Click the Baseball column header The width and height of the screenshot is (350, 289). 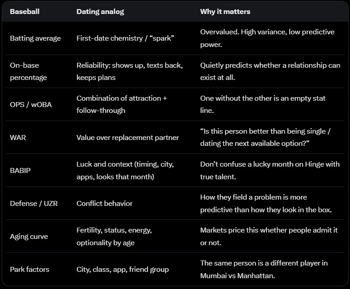pos(24,12)
